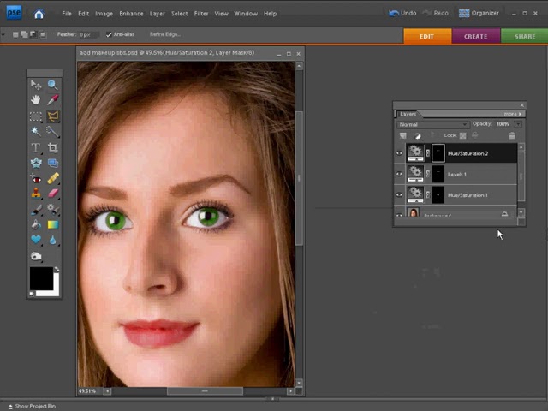The image size is (548, 411).
Task: Create a new layer in Layers panel
Action: pyautogui.click(x=403, y=135)
